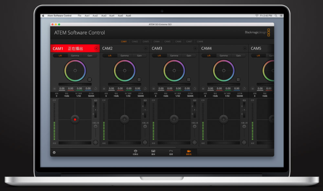Screen dimensions: 323x191
Task: Open CAM4 color wheel four-dot expand icon
Action: click(238, 79)
